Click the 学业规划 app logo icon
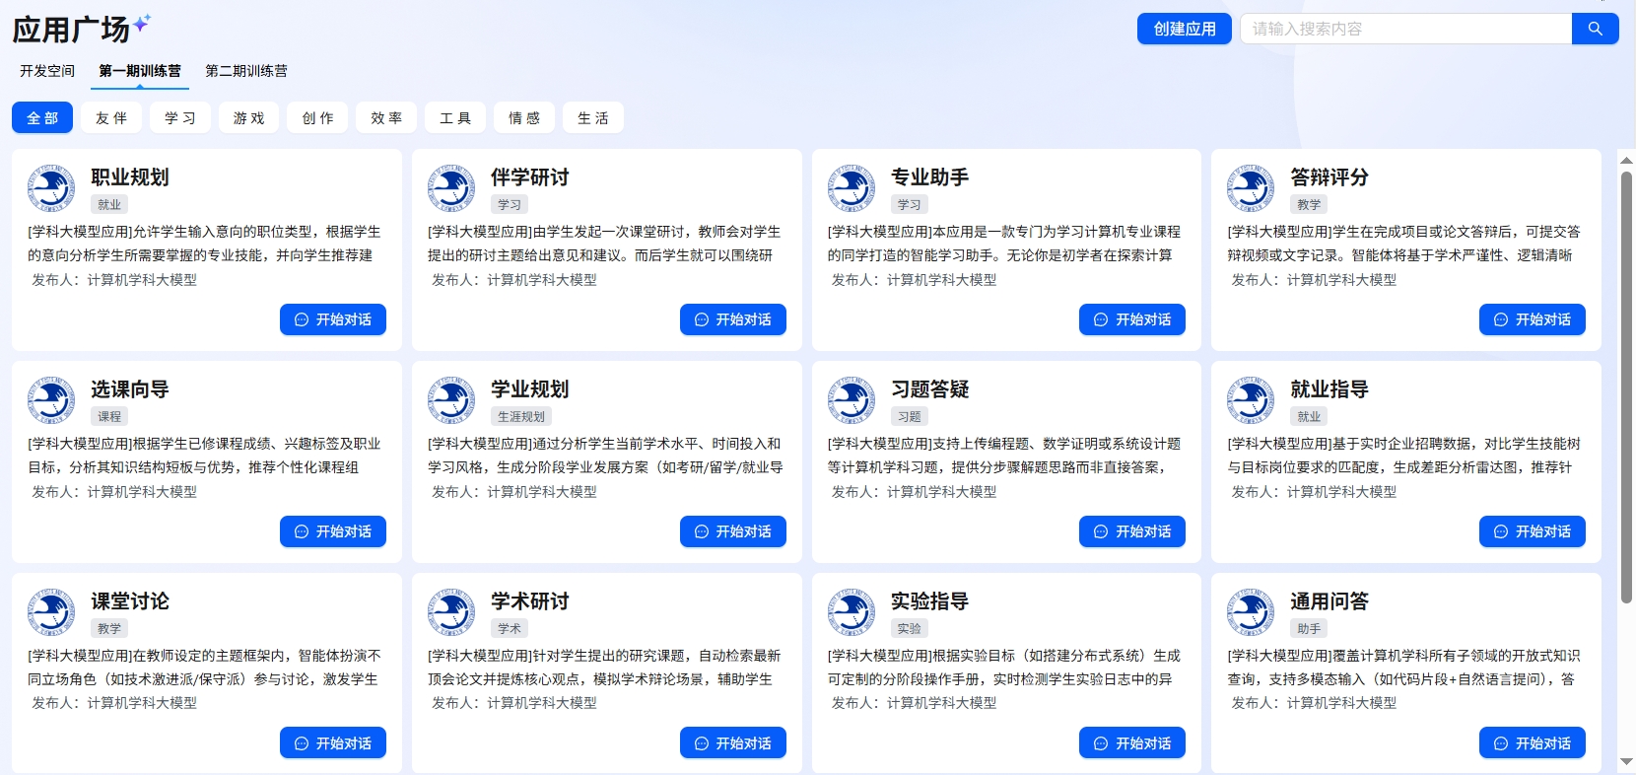 (x=451, y=400)
